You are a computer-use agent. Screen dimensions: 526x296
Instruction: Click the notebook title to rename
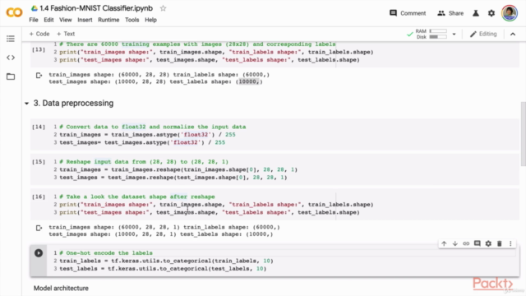tap(96, 8)
